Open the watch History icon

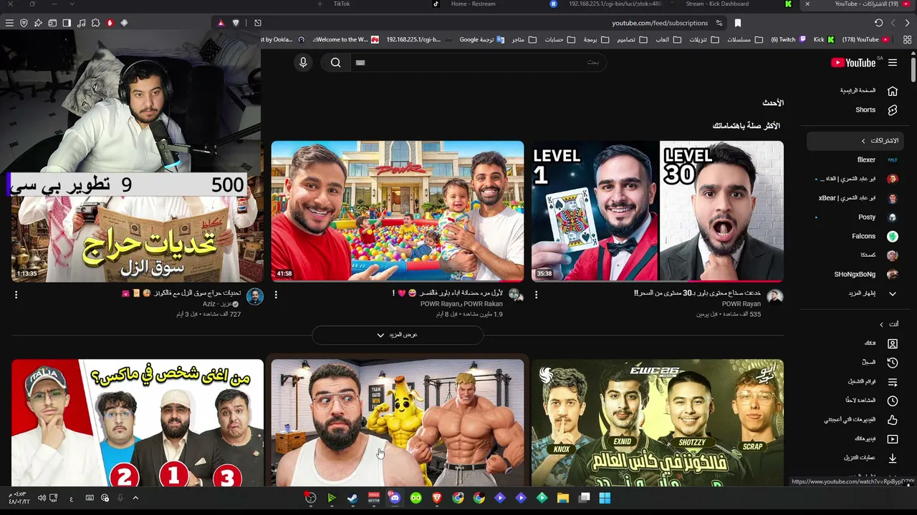893,363
